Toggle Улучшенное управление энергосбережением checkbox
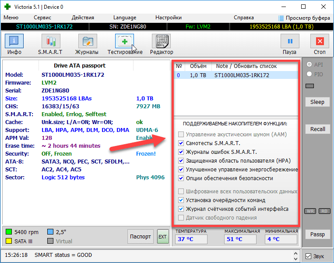This screenshot has width=334, height=263. 181,170
